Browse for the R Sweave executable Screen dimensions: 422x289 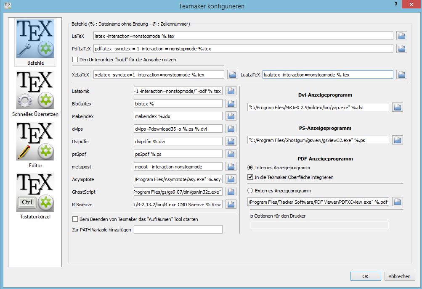tap(231, 205)
